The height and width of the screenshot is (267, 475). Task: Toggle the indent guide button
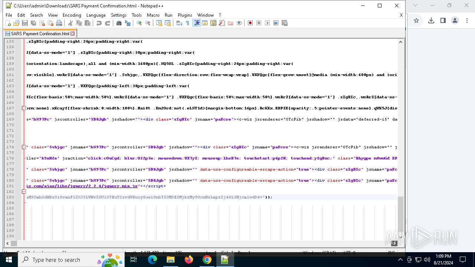click(x=197, y=23)
